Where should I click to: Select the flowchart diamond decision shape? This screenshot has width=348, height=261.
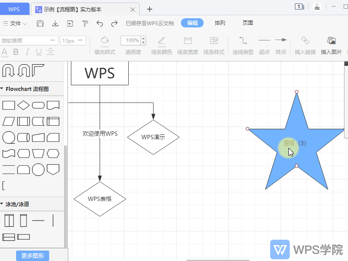[x=23, y=105]
